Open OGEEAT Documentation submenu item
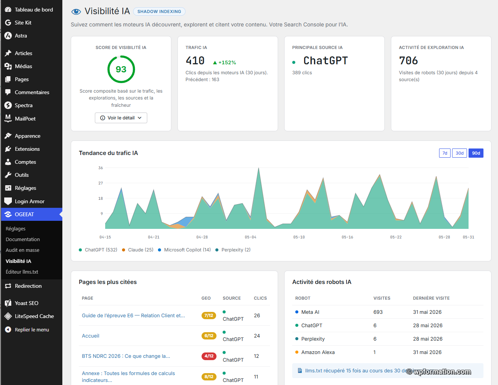498x385 pixels. [23, 239]
